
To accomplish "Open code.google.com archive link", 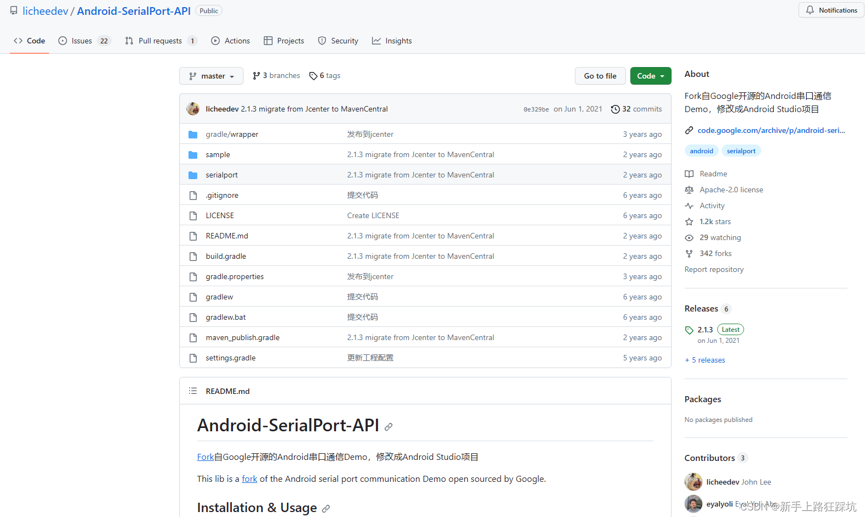I will pyautogui.click(x=771, y=130).
